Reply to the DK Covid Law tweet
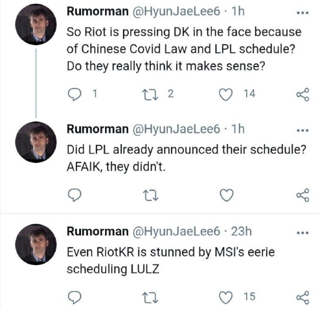Screen dimensions: 320x309 tap(74, 94)
